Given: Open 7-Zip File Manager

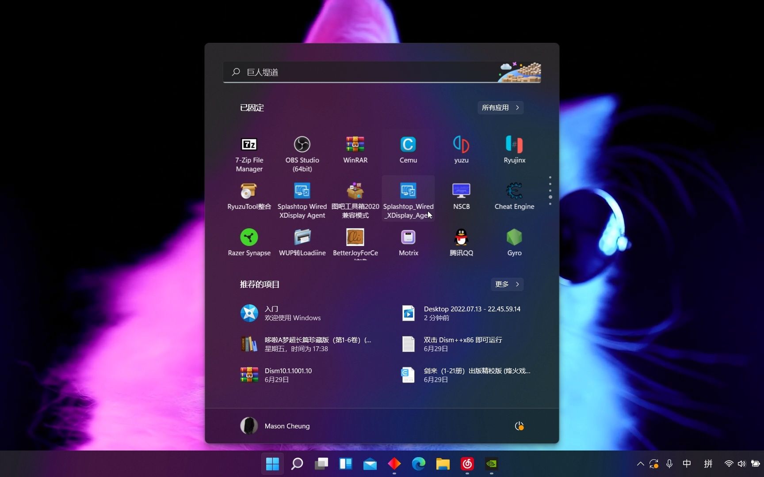Looking at the screenshot, I should [x=249, y=154].
